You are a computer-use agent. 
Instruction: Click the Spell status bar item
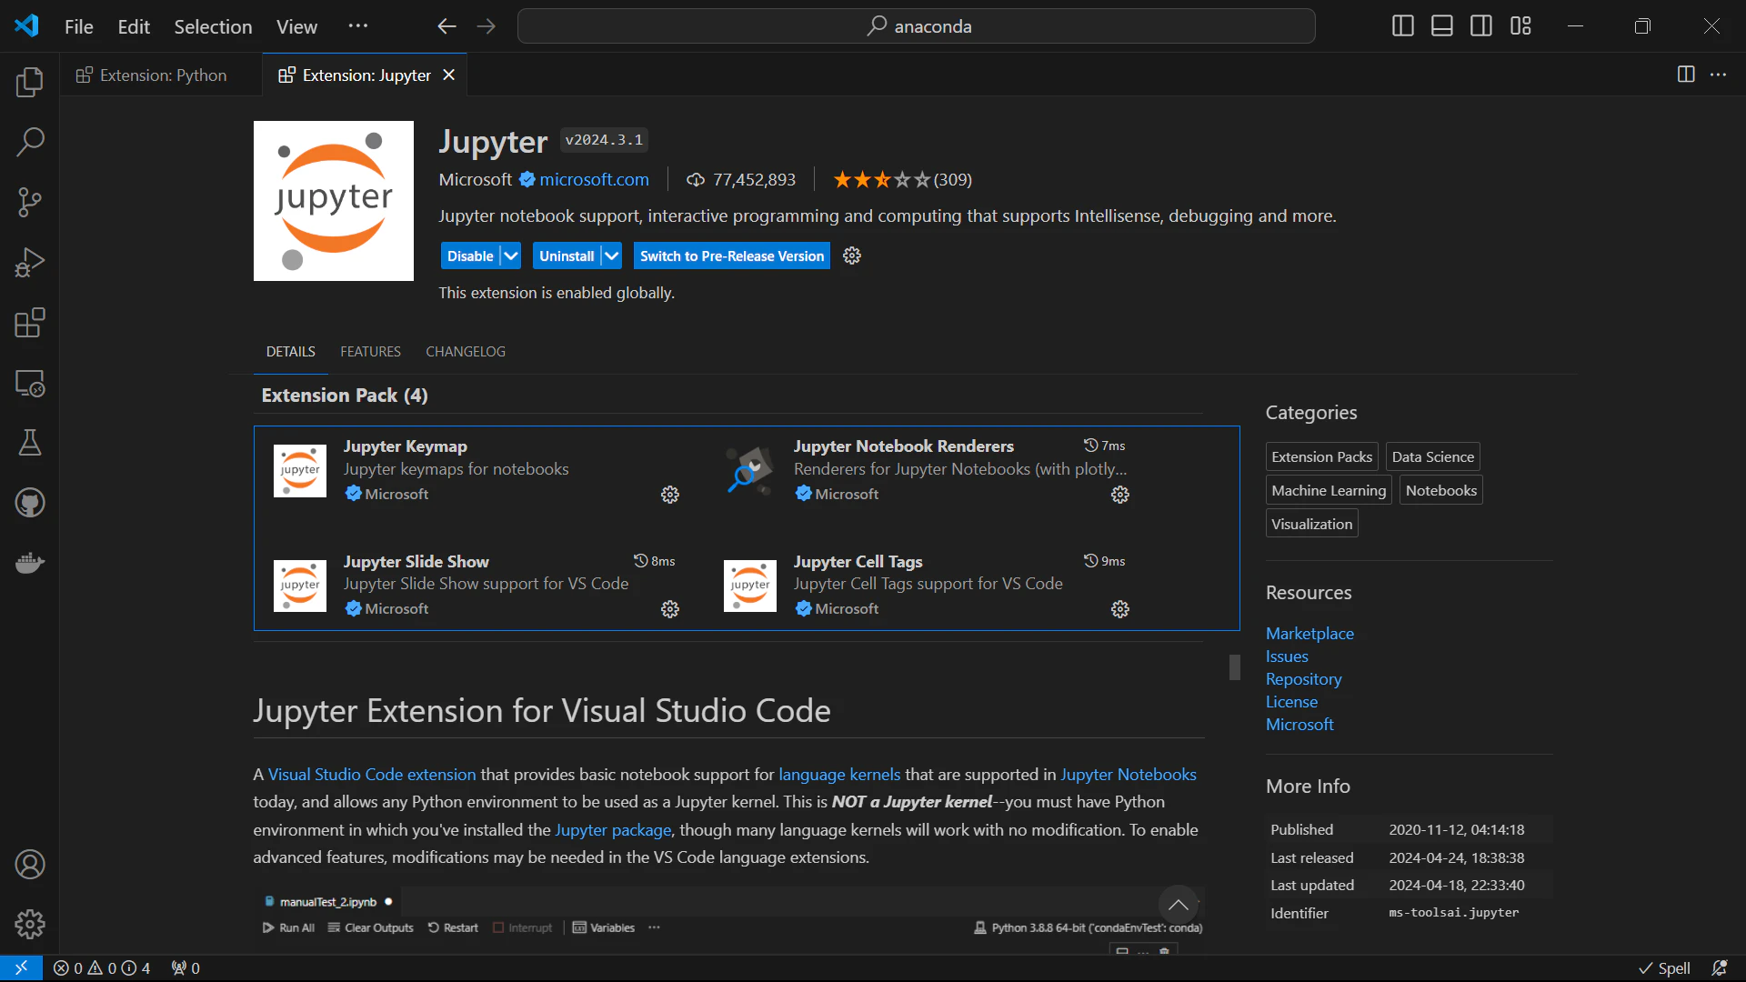(1664, 968)
